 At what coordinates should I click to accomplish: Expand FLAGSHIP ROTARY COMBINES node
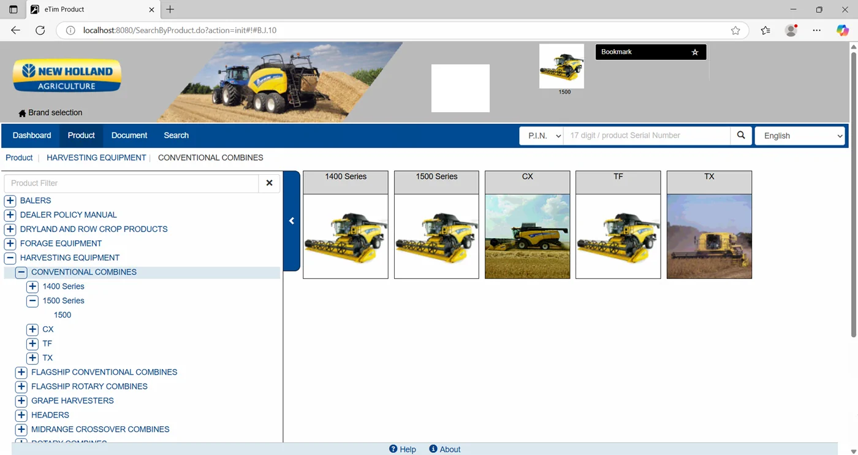pos(21,386)
